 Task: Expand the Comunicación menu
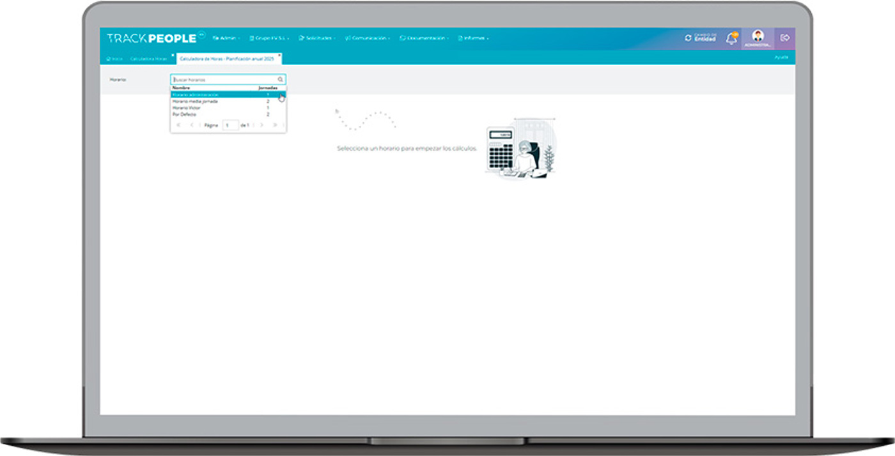(x=367, y=38)
